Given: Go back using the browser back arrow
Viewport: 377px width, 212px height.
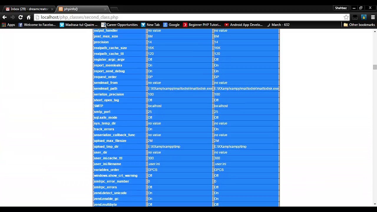Looking at the screenshot, I should point(4,17).
